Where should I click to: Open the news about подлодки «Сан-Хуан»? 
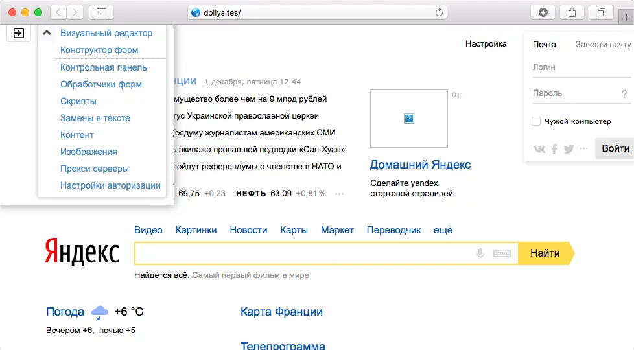point(259,150)
